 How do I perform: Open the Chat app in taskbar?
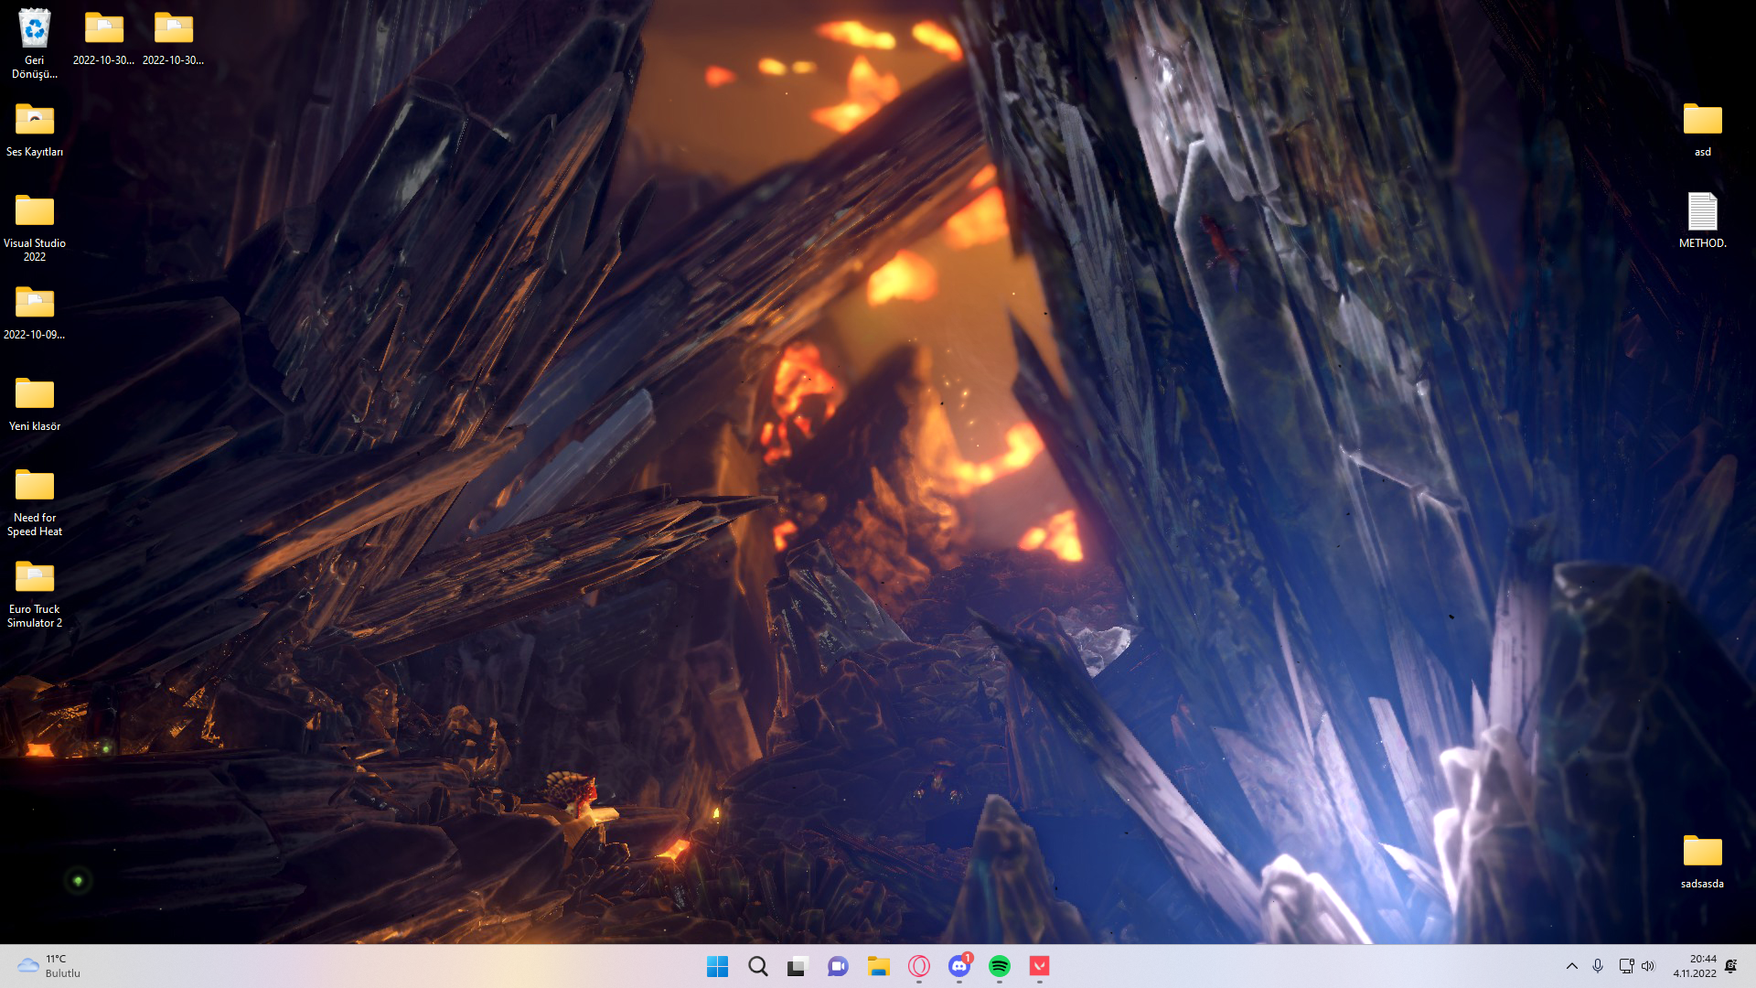[839, 966]
